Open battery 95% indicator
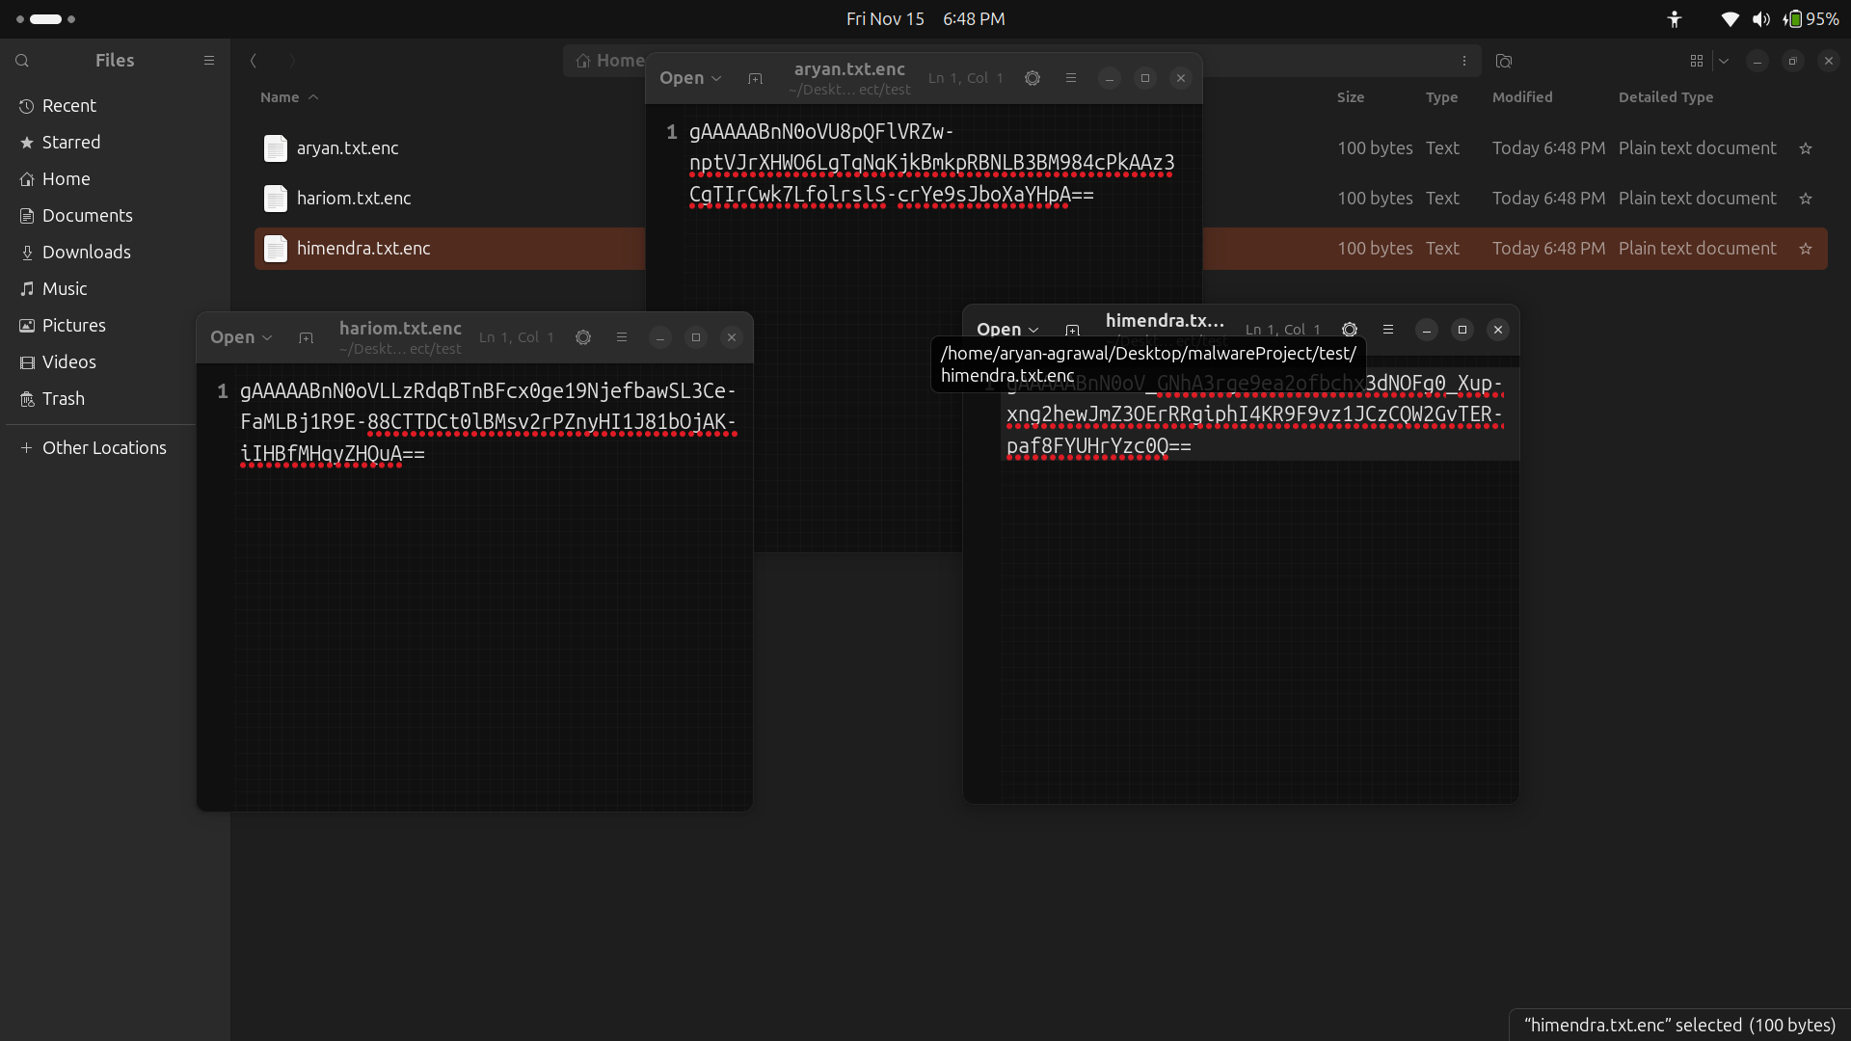The image size is (1851, 1041). click(x=1812, y=19)
